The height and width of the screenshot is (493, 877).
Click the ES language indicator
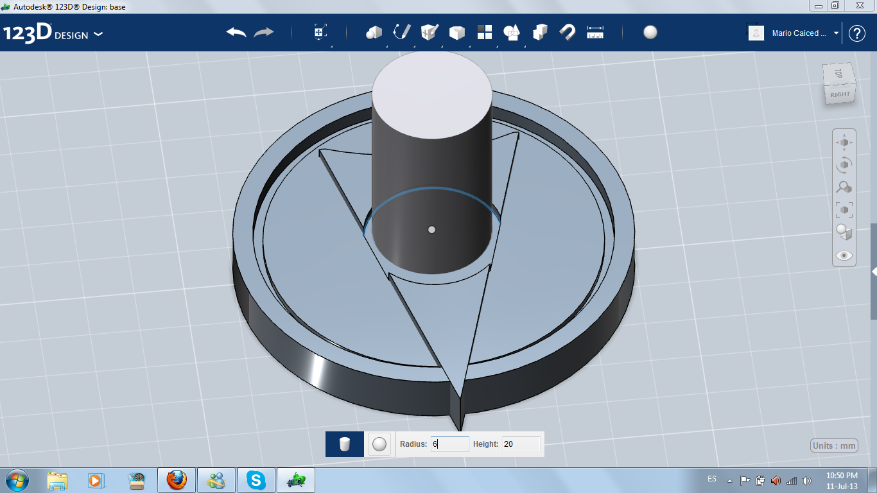[712, 479]
